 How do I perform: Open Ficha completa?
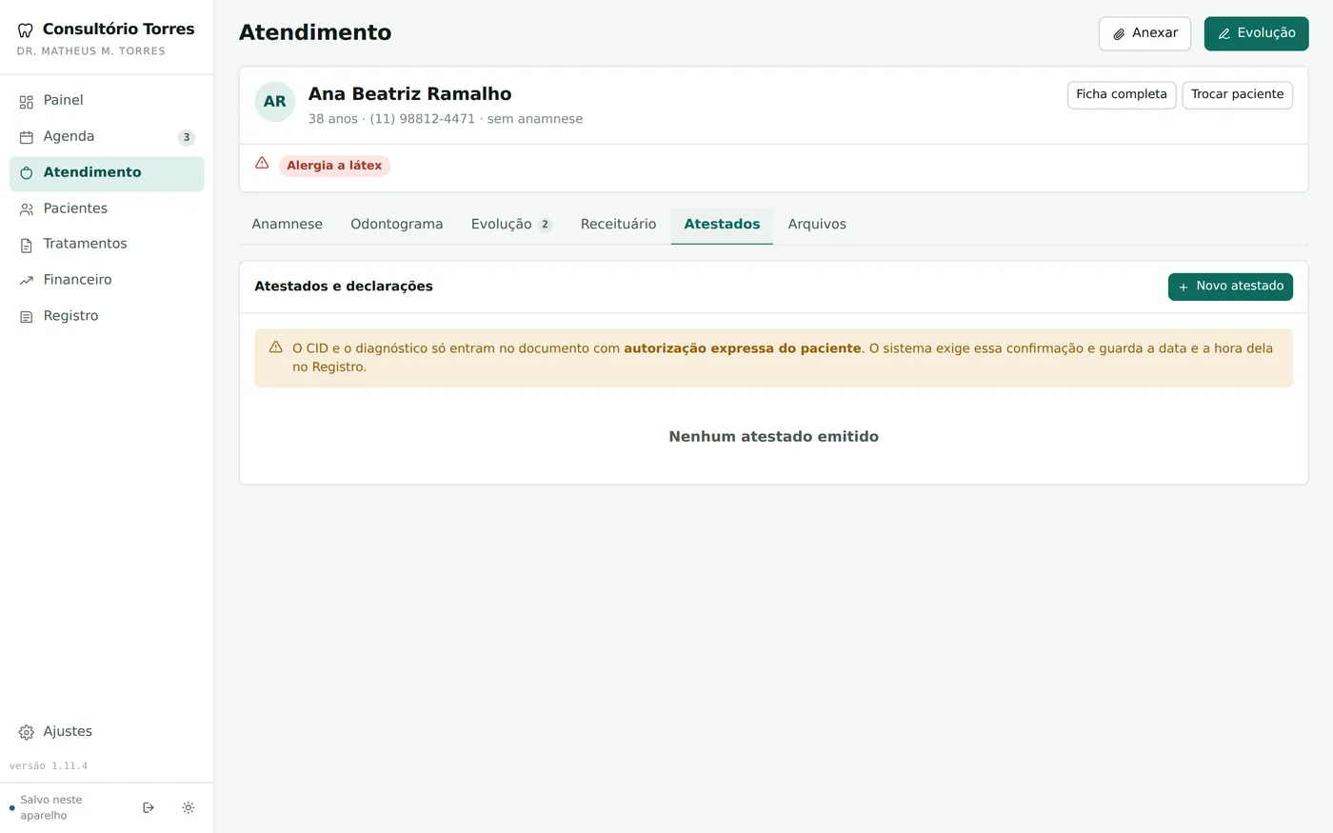point(1122,95)
